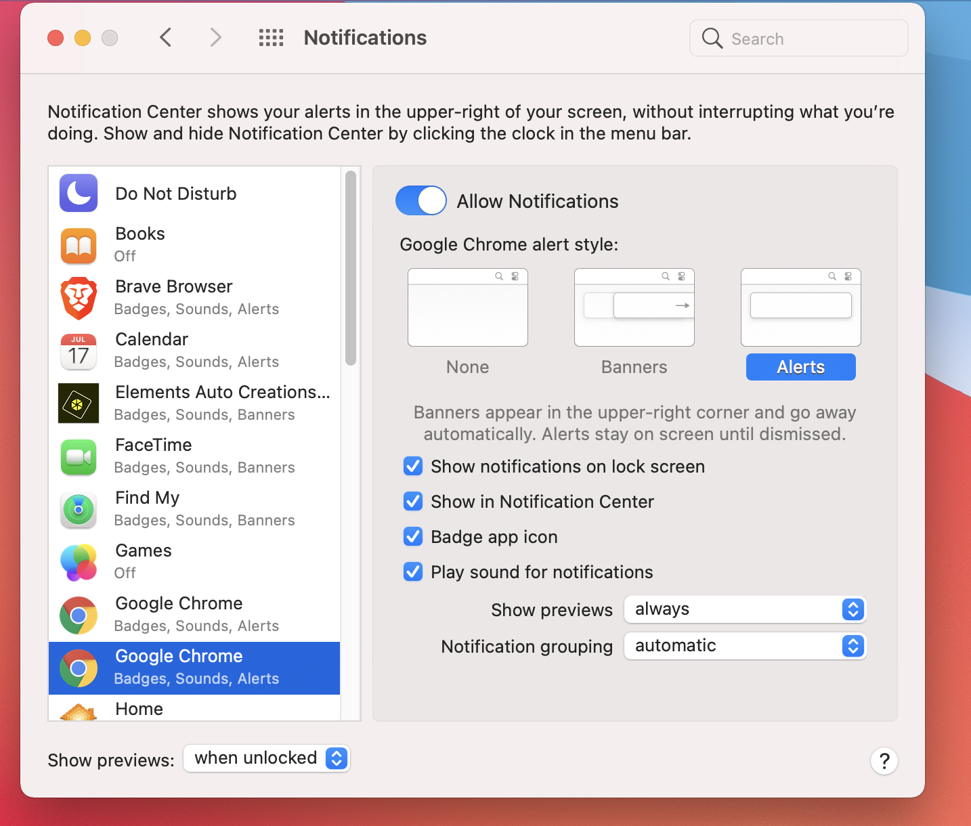
Task: Click the Brave Browser lion icon
Action: (79, 299)
